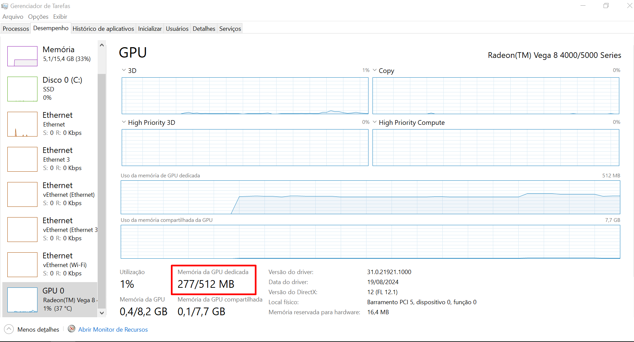Open the Arquivo menu
The width and height of the screenshot is (634, 342).
(x=13, y=17)
